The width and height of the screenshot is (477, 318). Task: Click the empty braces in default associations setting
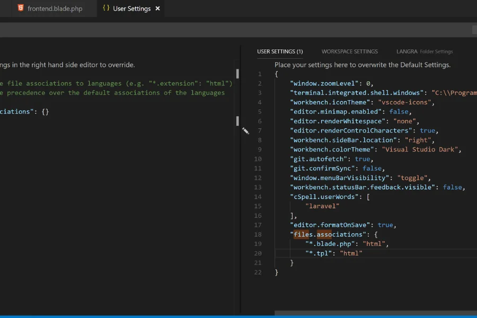pos(45,112)
